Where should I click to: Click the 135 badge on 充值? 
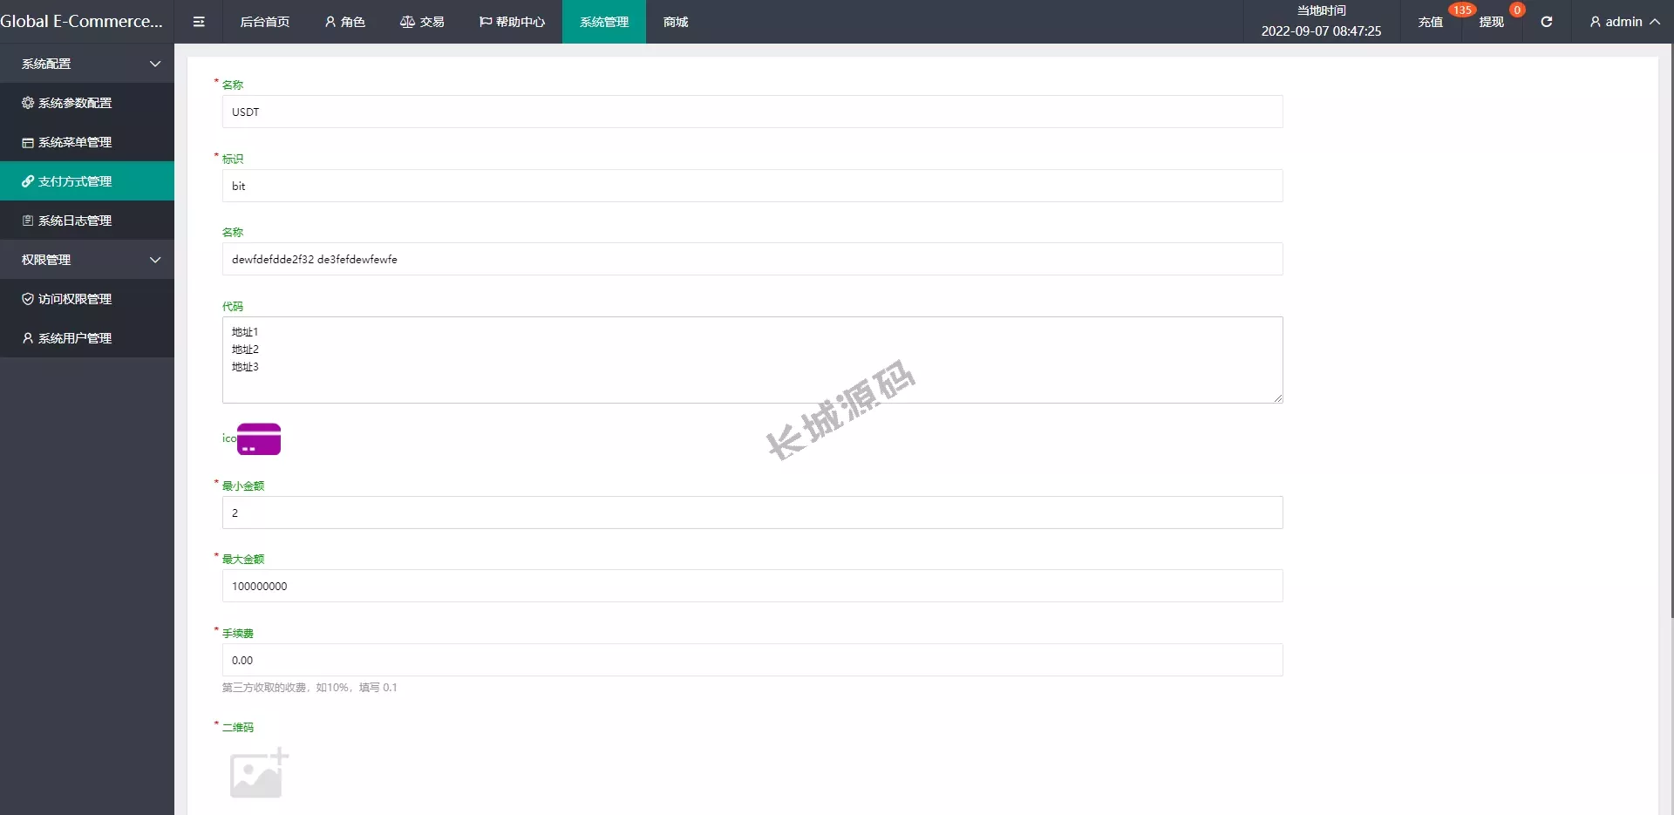[x=1462, y=10]
